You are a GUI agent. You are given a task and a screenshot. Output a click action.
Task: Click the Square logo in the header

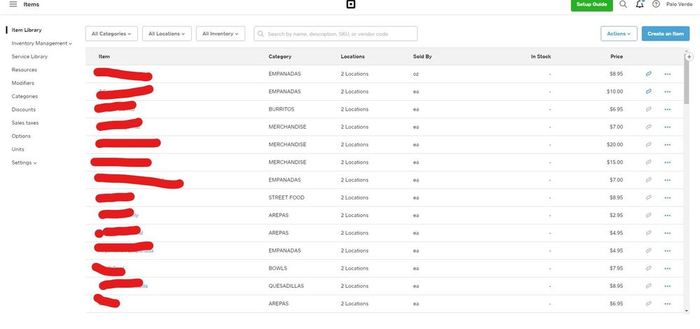click(350, 5)
